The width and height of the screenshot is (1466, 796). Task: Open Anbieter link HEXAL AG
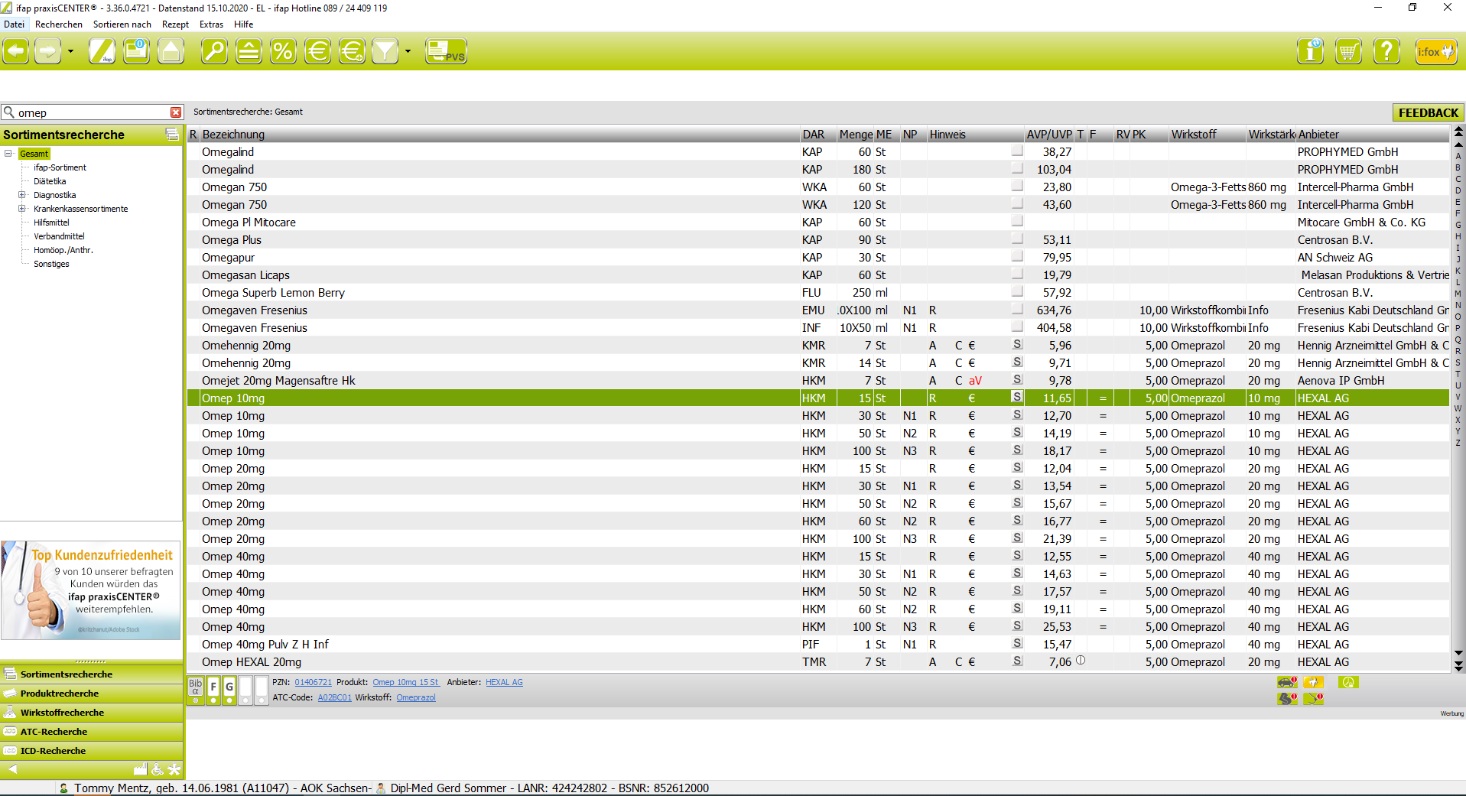pyautogui.click(x=504, y=682)
